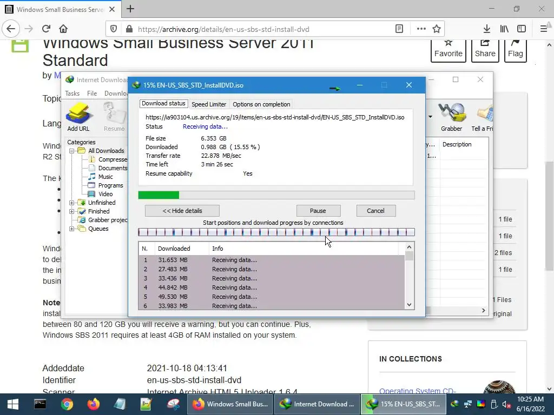554x415 pixels.
Task: Bookmark this page with star icon
Action: [437, 29]
